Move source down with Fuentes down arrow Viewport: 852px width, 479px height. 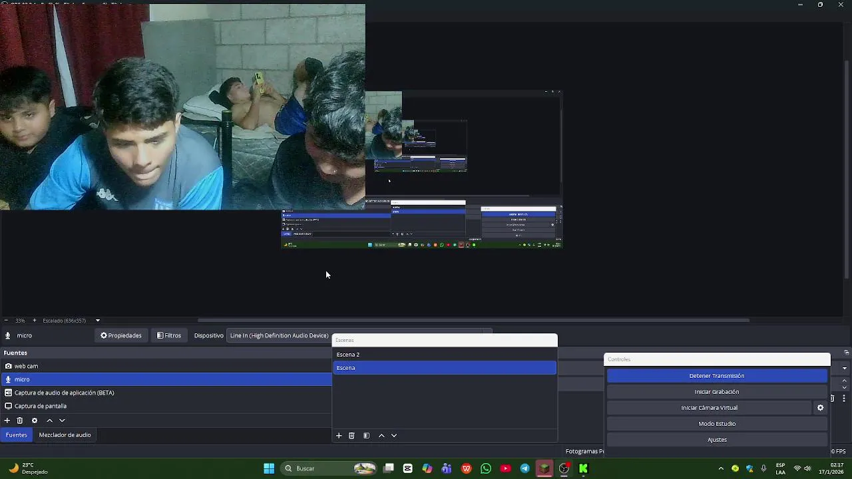(62, 420)
